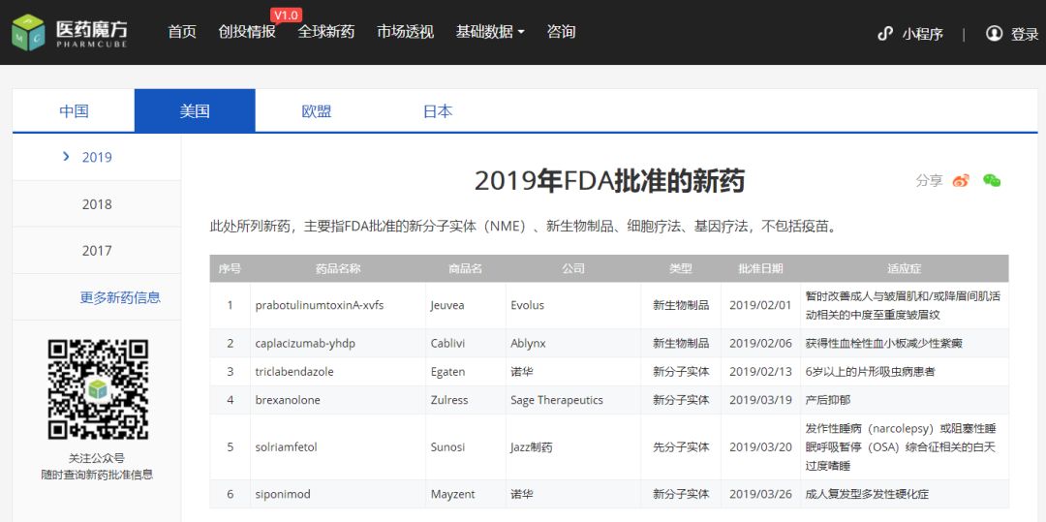Click indication 成人复发型多发性硬化症
Viewport: 1046px width, 522px height.
tap(867, 494)
